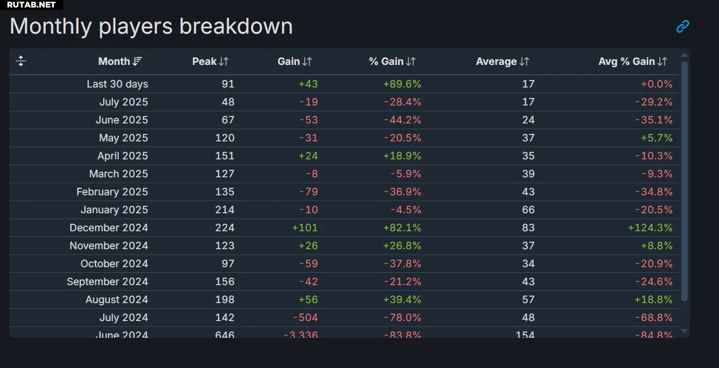Click the Month column header label
Viewport: 719px width, 368px height.
coord(114,61)
